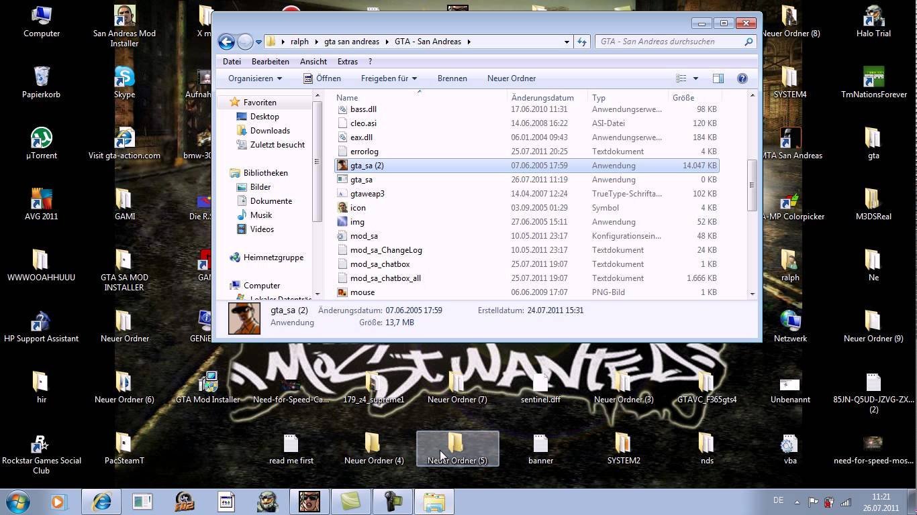Select Bibliotheken in the navigation pane
The image size is (917, 515).
[265, 173]
